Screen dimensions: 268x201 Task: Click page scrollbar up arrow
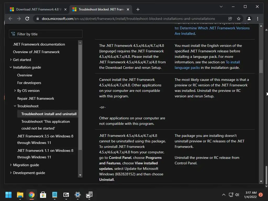261,26
